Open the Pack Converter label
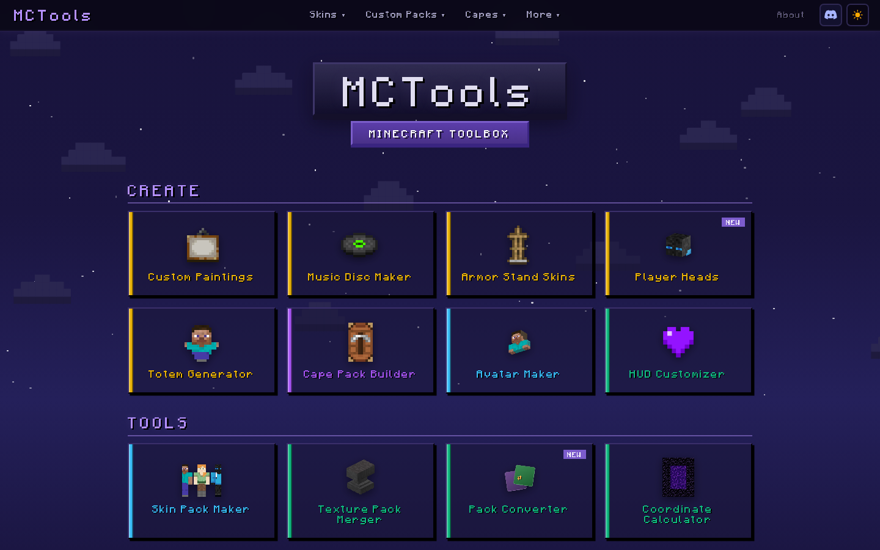 click(518, 509)
